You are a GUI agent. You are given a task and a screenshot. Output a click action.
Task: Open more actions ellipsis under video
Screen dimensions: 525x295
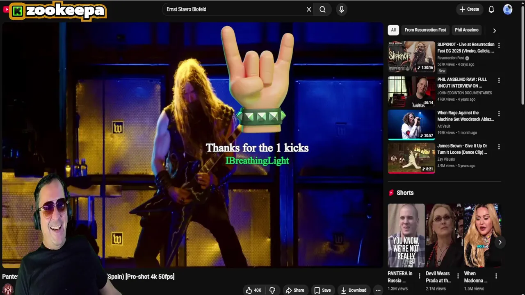[x=378, y=290]
